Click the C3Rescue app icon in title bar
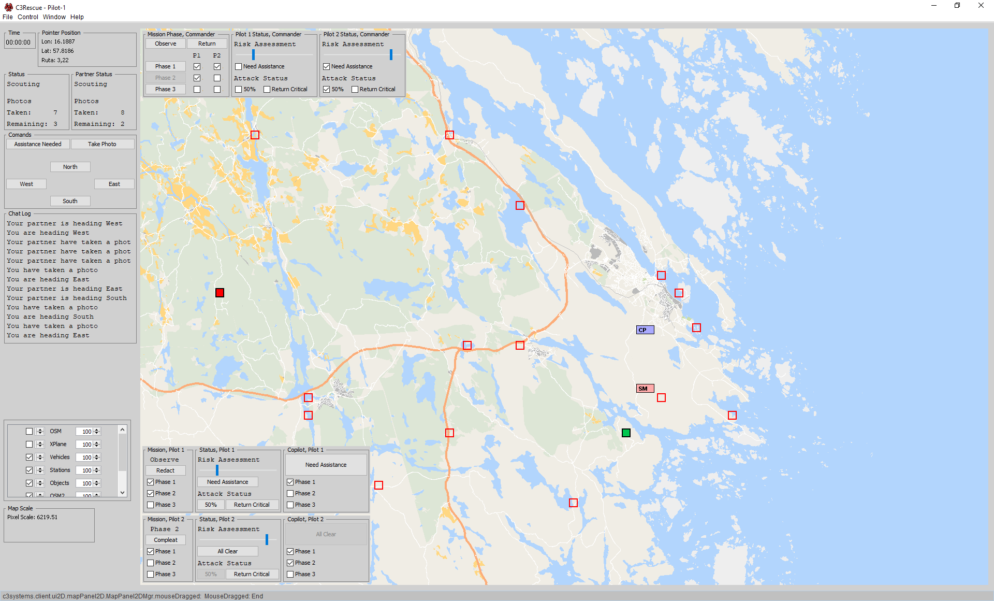The image size is (994, 601). coord(8,7)
